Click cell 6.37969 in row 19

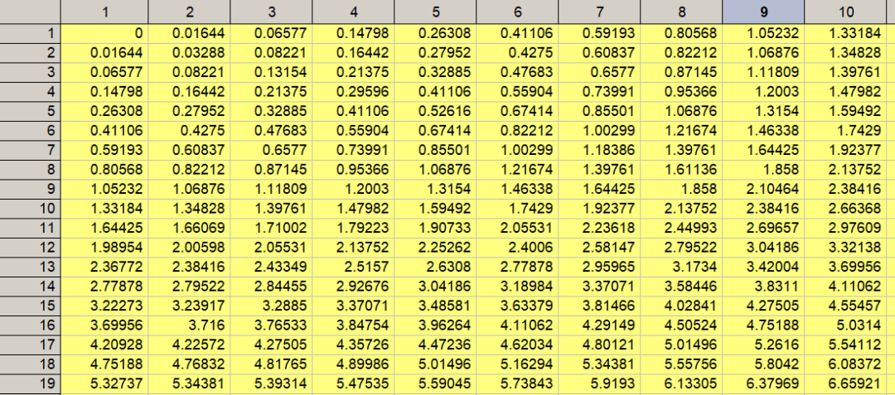[763, 383]
